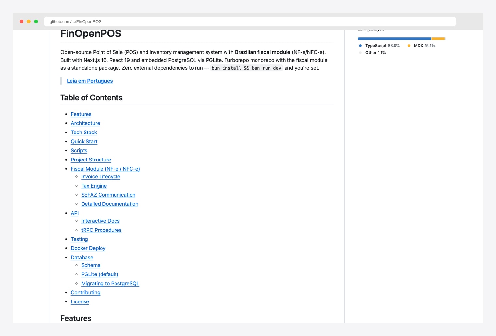Jump to Scripts section
This screenshot has height=336, width=496.
click(x=79, y=150)
